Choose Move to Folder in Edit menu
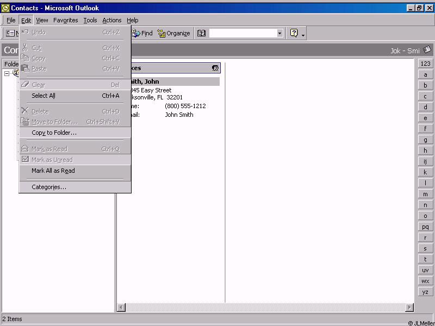Image resolution: width=435 pixels, height=326 pixels. [75, 122]
